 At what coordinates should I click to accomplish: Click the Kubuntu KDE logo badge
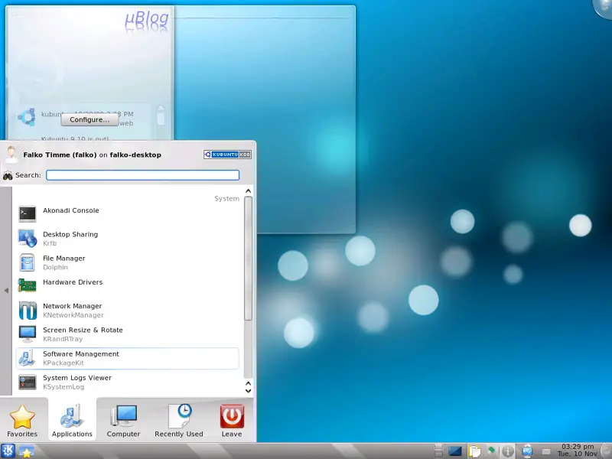tap(227, 155)
